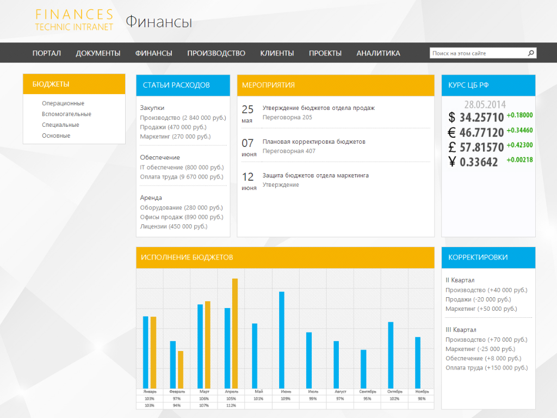Viewport: 557px width, 418px height.
Task: Click the Finances Technic Intranet logo
Action: (74, 20)
